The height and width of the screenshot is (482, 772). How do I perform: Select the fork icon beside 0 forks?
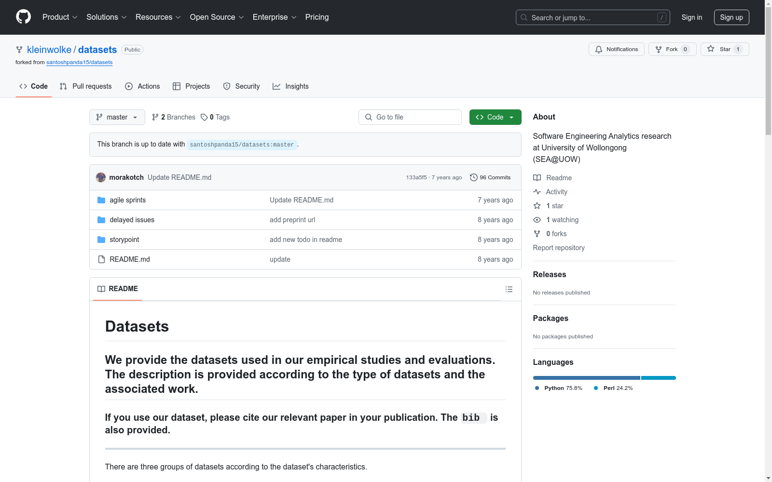(537, 234)
